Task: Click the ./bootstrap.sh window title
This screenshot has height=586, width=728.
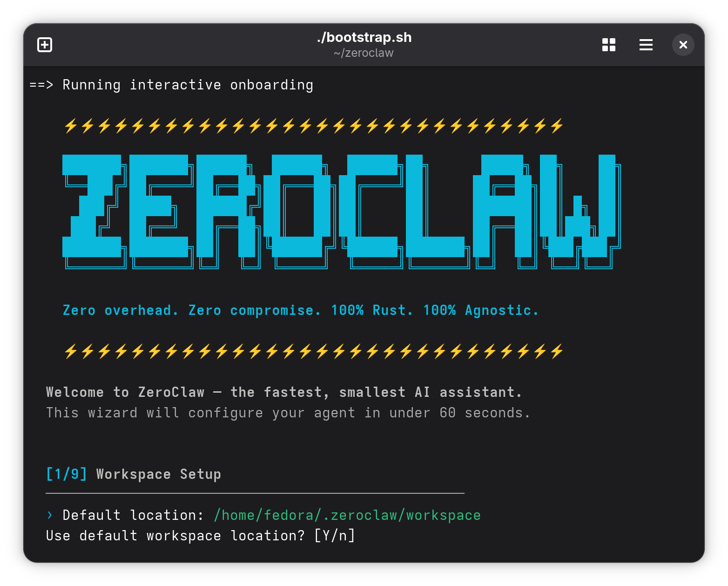Action: pos(364,37)
